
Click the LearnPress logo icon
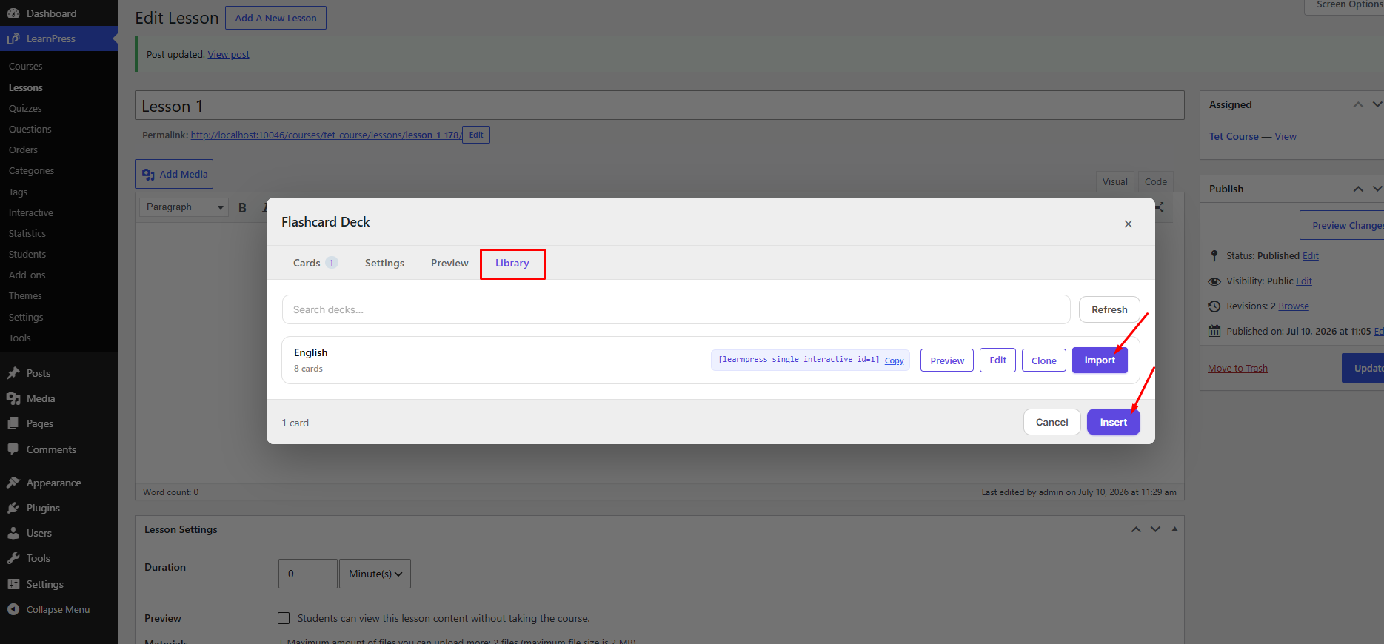click(x=13, y=38)
